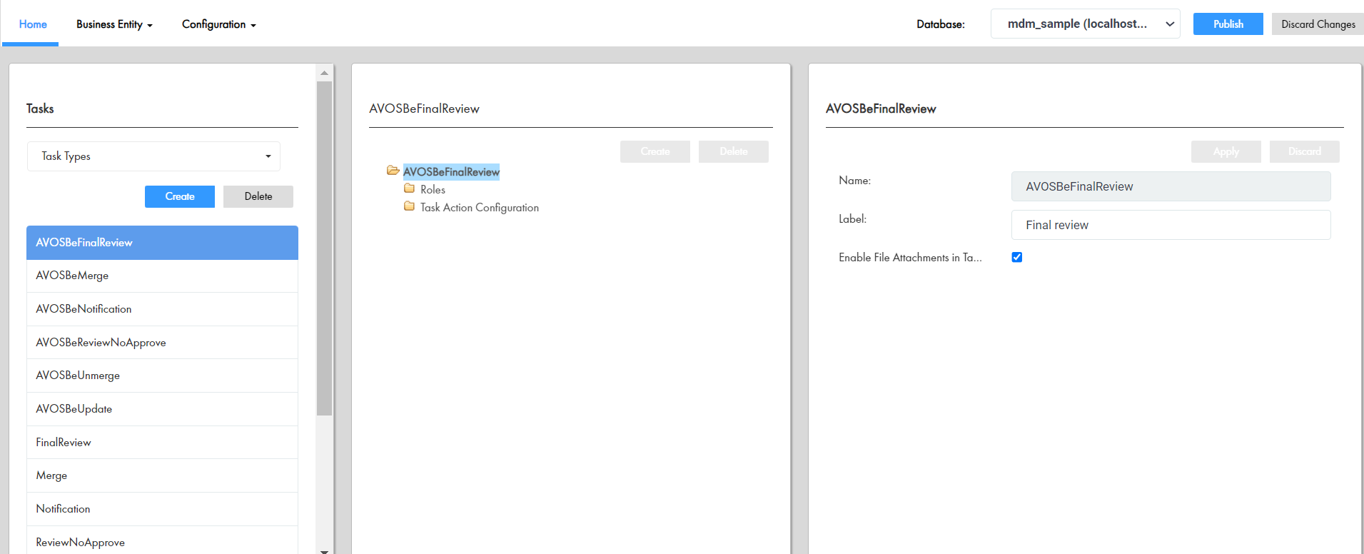Screen dimensions: 1364x554
Task: Select the AVOSBeMerge task
Action: 162,276
